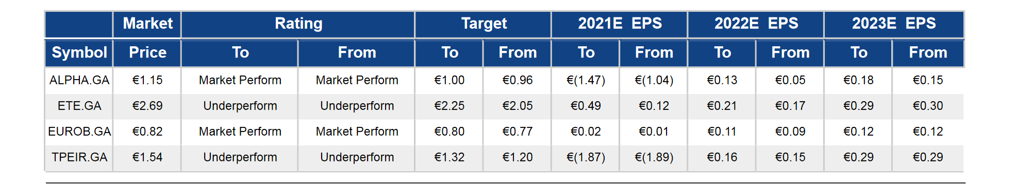Click the 2023E EPS header
The width and height of the screenshot is (1016, 185).
pos(894,24)
